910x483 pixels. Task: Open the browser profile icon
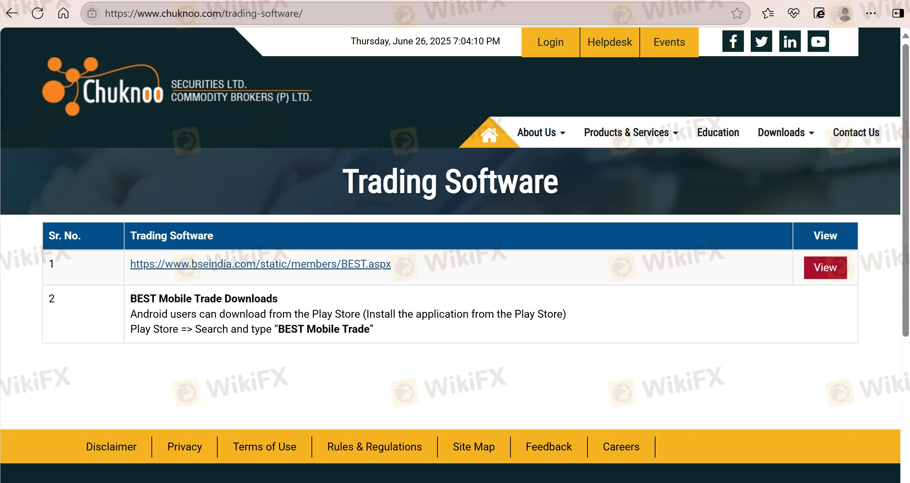click(845, 13)
